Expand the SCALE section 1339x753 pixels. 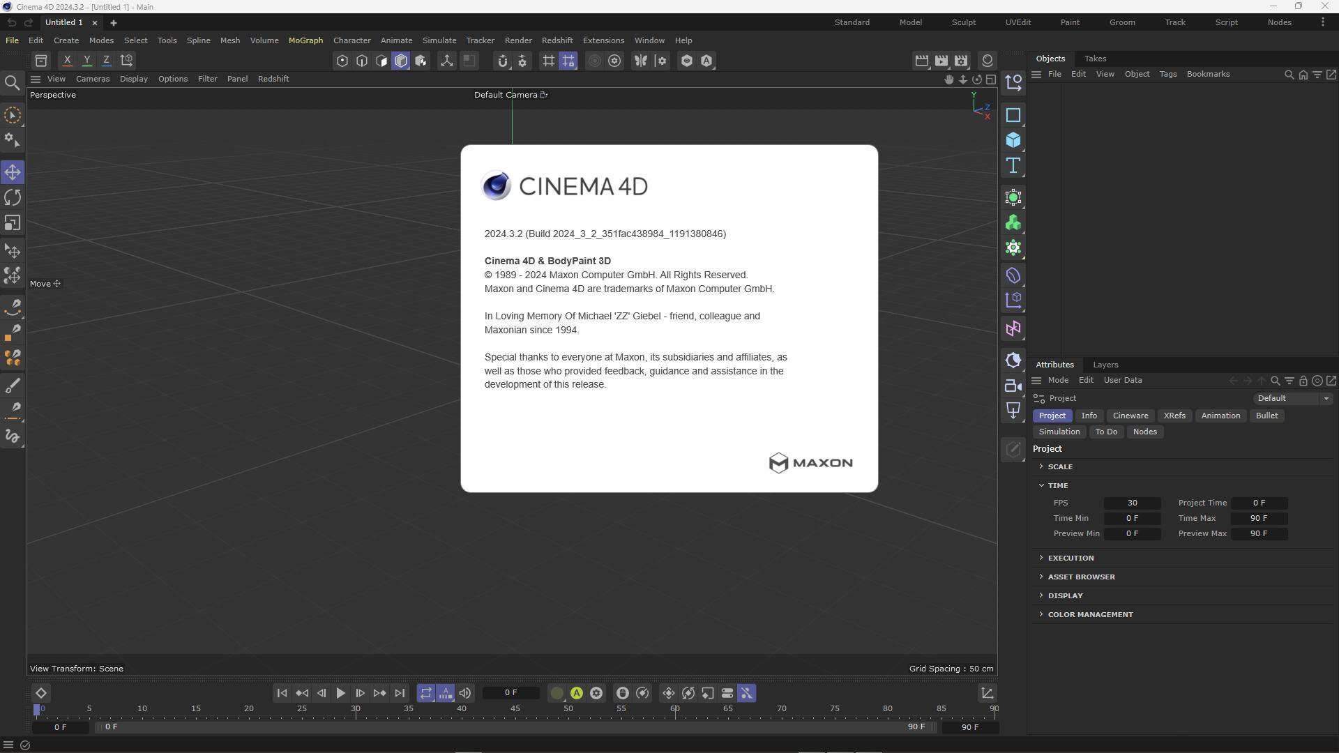coord(1060,466)
